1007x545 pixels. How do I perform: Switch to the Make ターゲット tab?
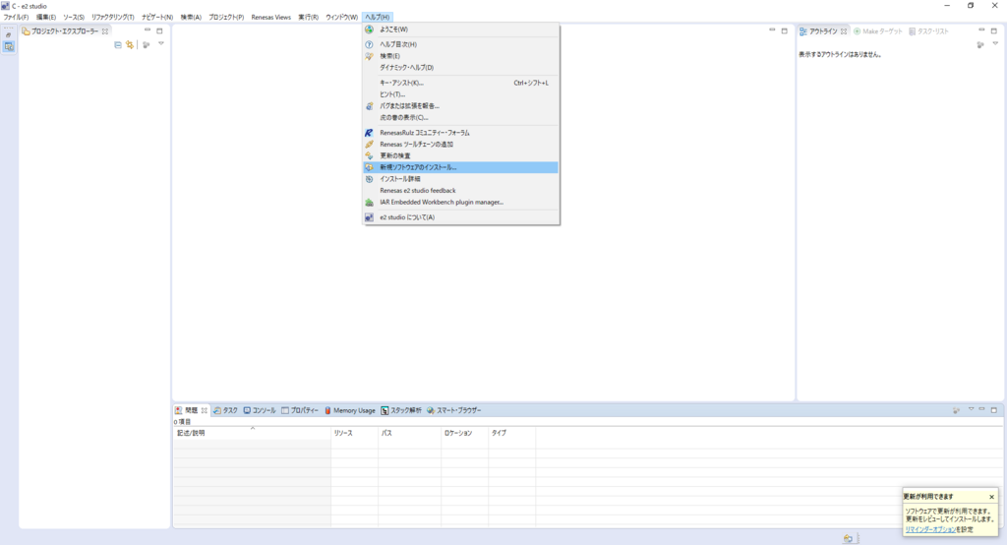coord(878,31)
